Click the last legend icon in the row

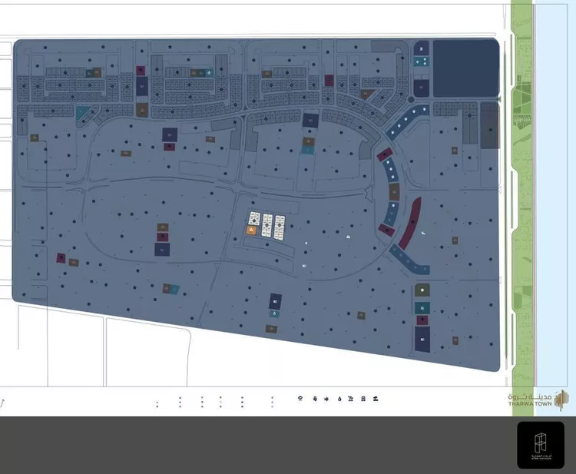tap(376, 399)
